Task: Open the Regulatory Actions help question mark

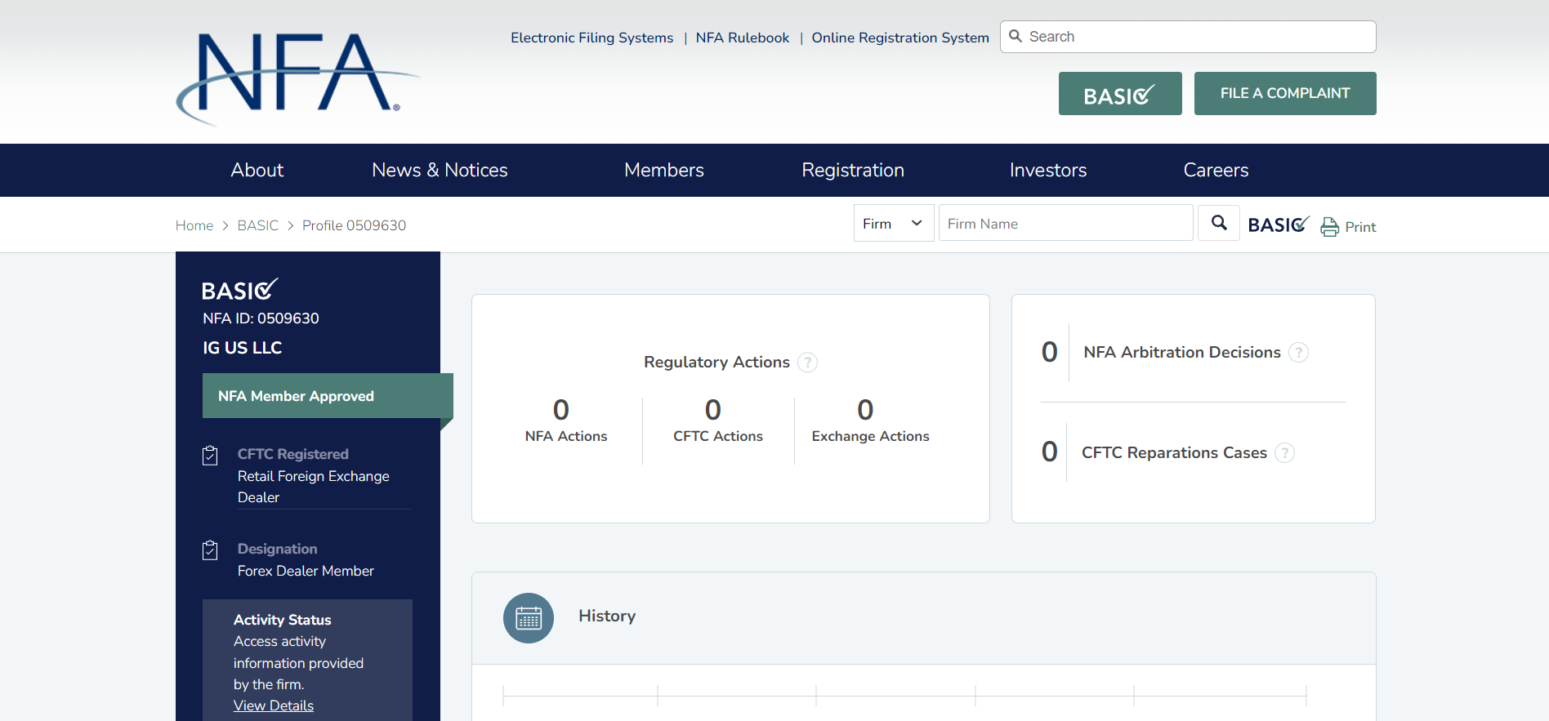Action: 807,363
